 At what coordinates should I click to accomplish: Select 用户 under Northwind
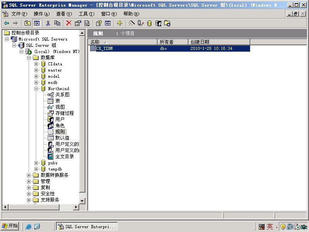coord(60,119)
